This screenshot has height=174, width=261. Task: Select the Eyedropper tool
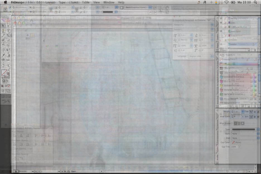(3, 55)
